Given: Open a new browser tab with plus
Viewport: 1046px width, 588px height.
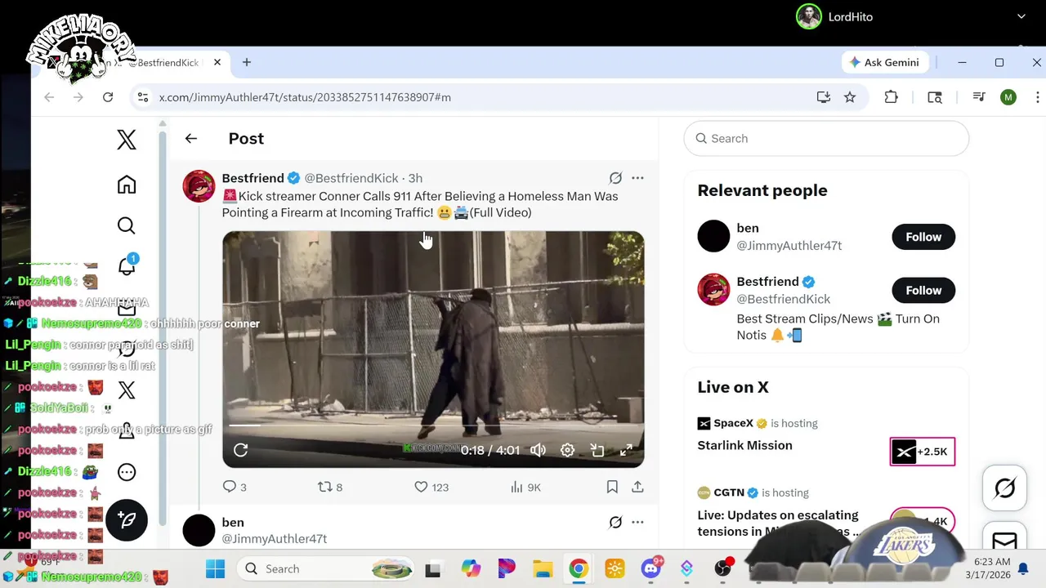Looking at the screenshot, I should pos(246,62).
